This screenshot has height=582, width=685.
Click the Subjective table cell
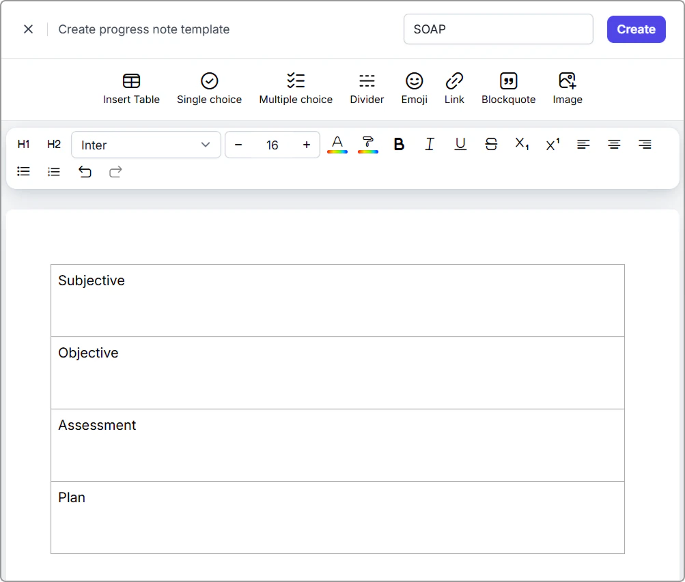point(337,301)
